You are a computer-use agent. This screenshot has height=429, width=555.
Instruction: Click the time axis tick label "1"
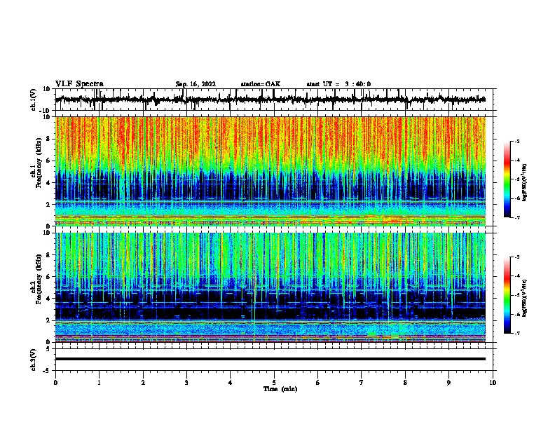coord(99,383)
